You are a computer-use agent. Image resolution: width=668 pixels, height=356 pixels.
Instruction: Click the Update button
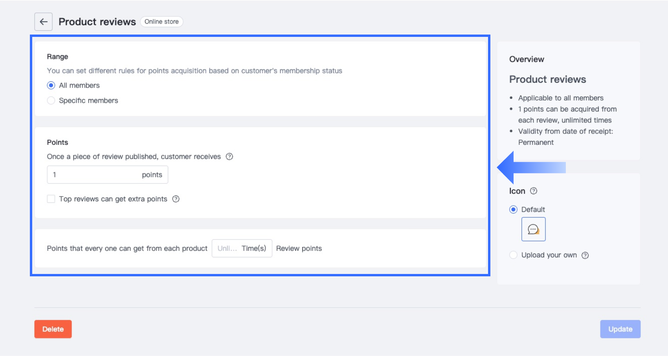point(620,329)
